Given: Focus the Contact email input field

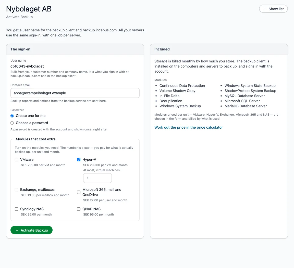Looking at the screenshot, I should [75, 93].
